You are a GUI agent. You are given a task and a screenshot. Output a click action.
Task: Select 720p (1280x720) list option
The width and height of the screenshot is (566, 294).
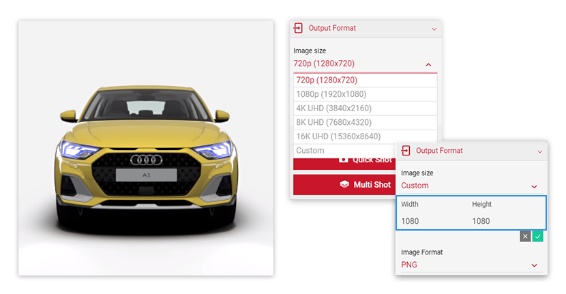coord(365,80)
